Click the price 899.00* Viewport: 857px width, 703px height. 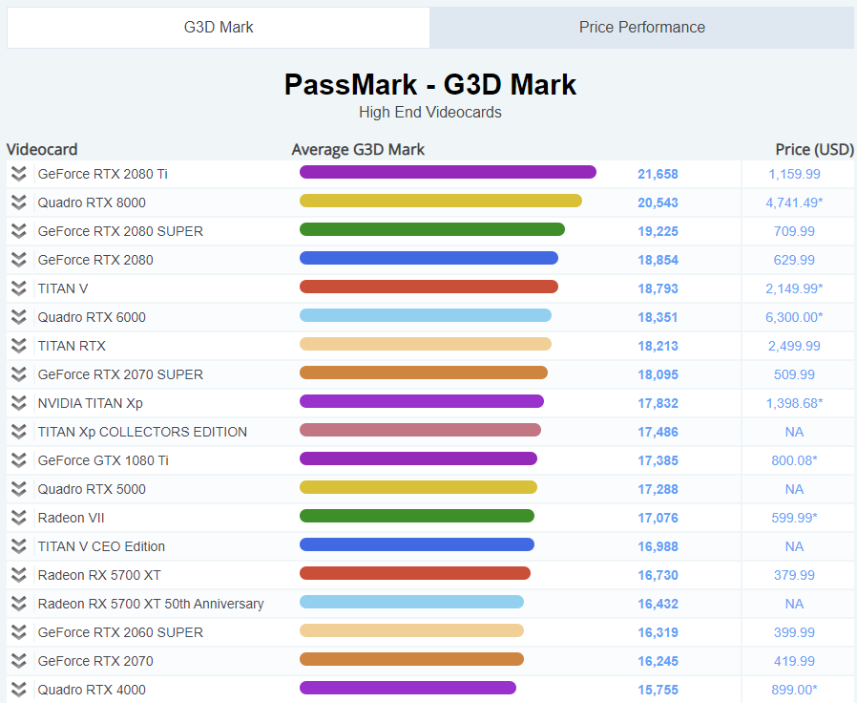pyautogui.click(x=794, y=690)
